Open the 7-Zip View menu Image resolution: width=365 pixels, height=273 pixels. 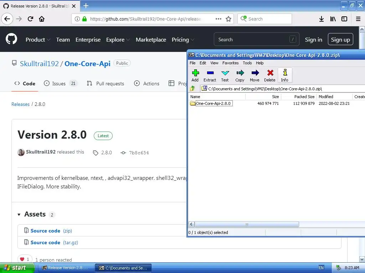(x=214, y=63)
